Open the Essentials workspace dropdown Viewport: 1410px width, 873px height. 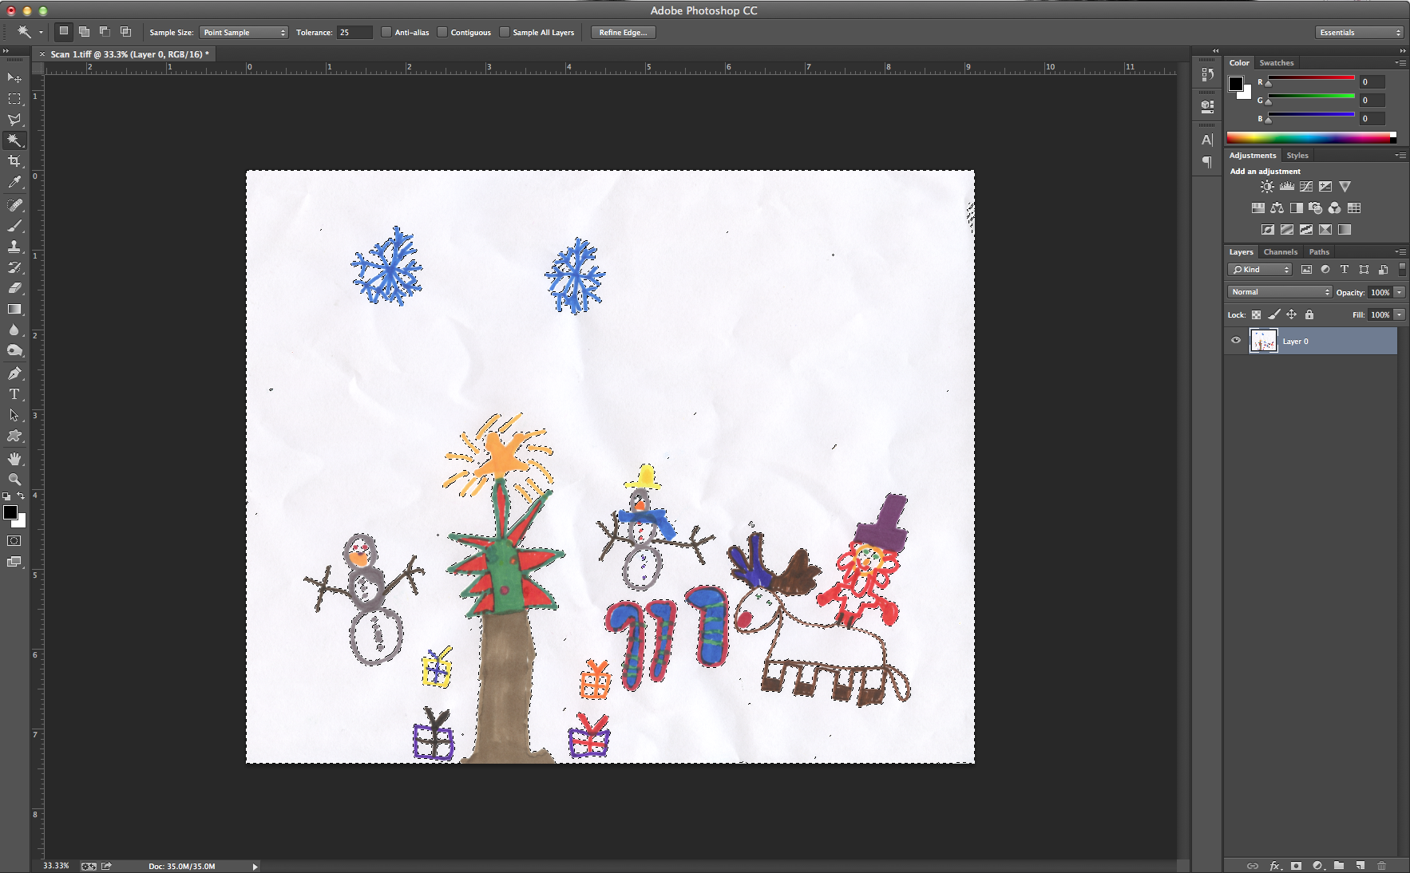point(1358,32)
